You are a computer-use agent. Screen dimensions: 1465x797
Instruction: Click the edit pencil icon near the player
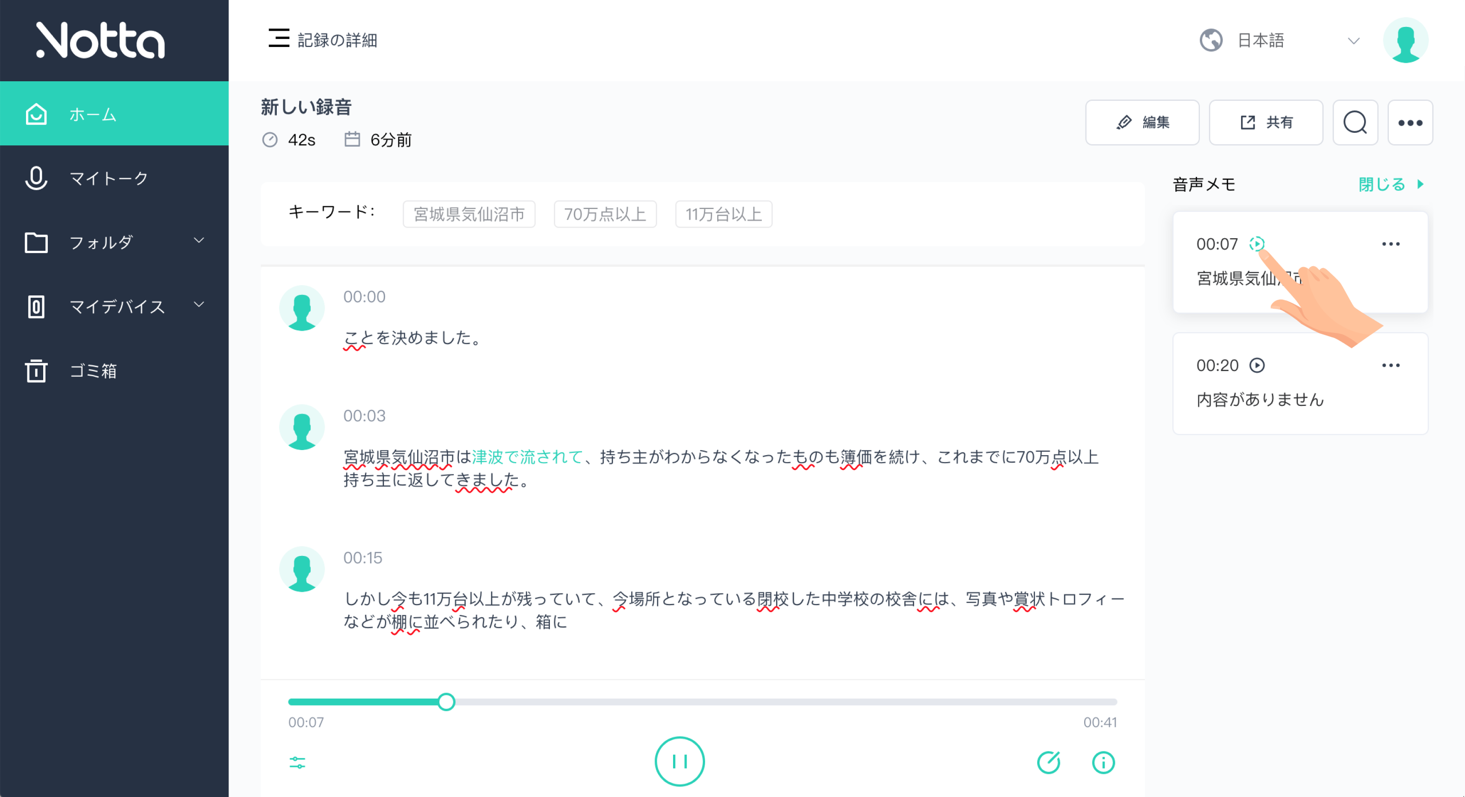(x=1049, y=762)
